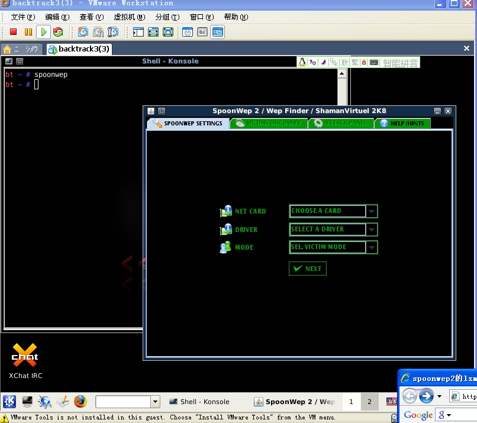Image resolution: width=477 pixels, height=423 pixels.
Task: Click the red Power Off button in VMware toolbar
Action: coord(13,32)
